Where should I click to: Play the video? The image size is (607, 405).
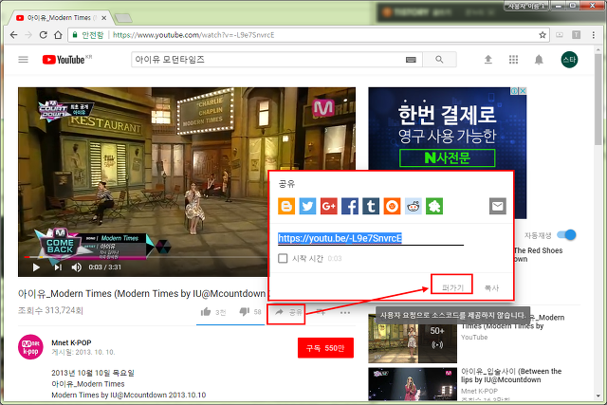tap(36, 267)
